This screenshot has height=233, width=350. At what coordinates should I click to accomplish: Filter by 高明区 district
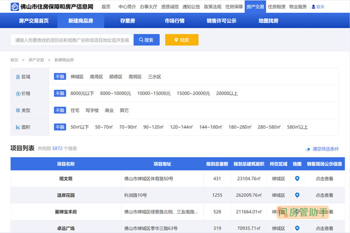tap(135, 77)
